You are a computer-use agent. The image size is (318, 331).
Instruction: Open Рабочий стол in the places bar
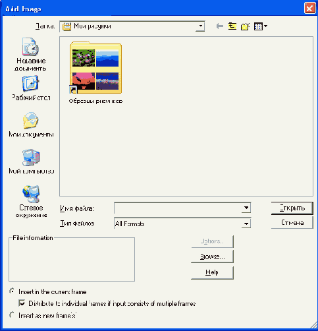(x=31, y=88)
